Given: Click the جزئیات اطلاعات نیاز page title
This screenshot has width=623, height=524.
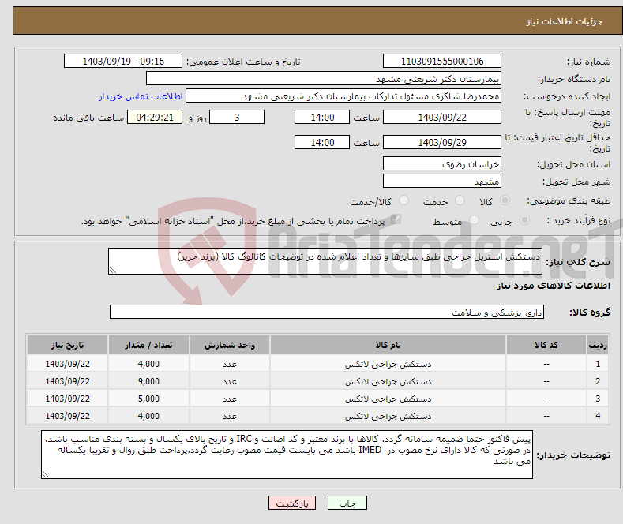Looking at the screenshot, I should tap(565, 21).
